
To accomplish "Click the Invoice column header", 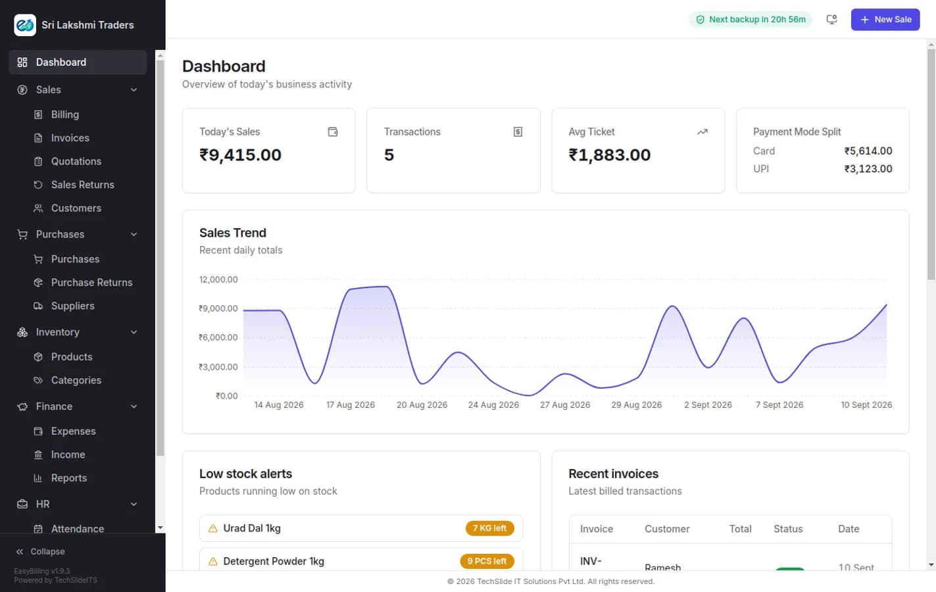I will pyautogui.click(x=597, y=529).
